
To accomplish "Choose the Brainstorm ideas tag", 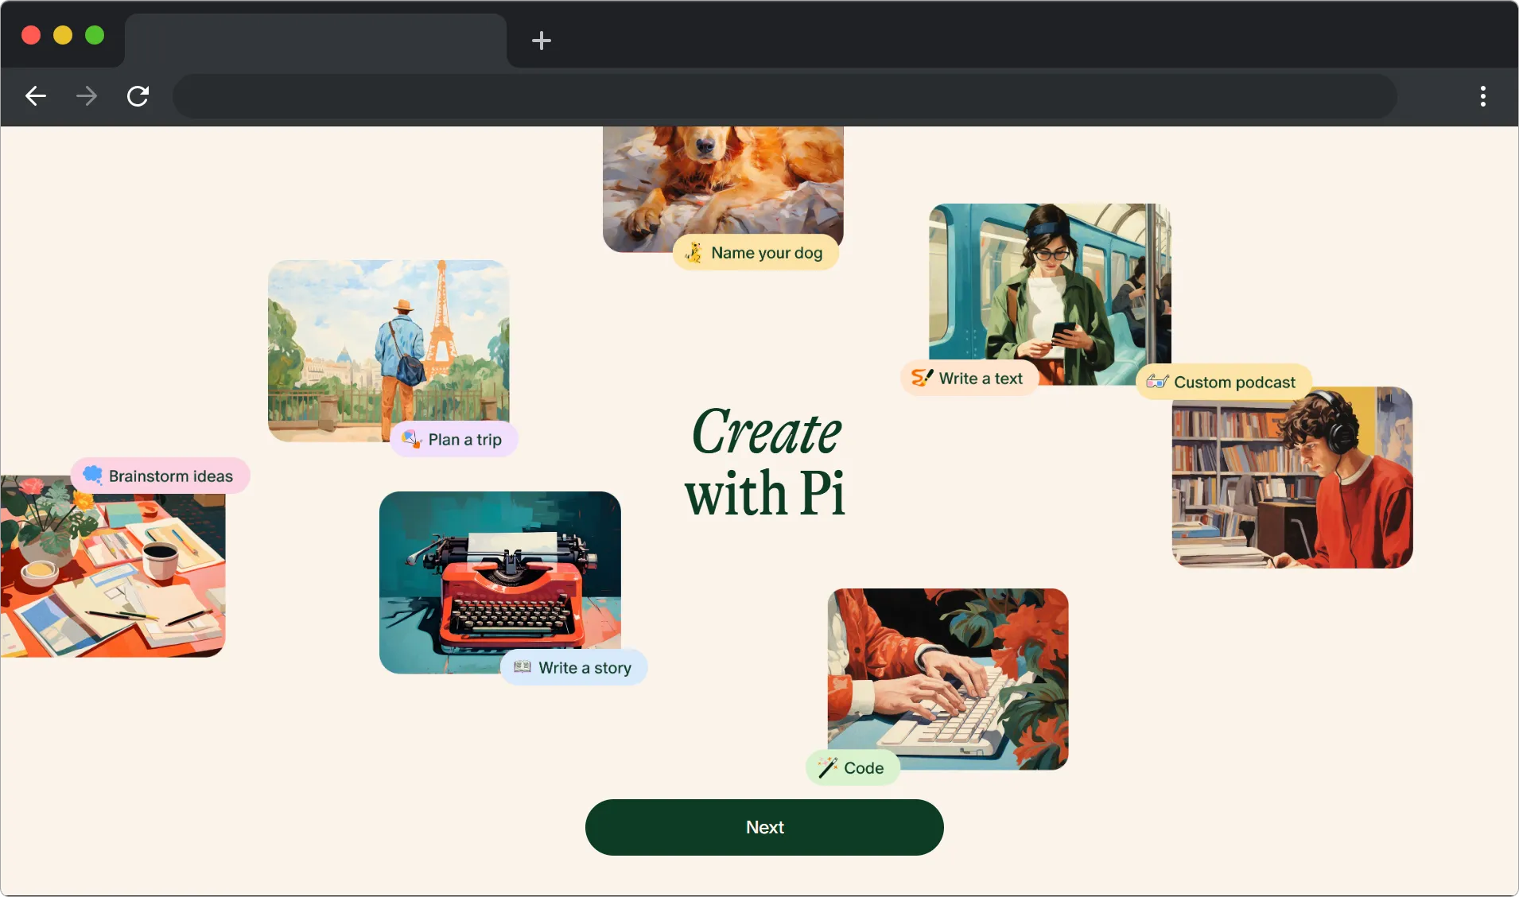I will [x=161, y=476].
